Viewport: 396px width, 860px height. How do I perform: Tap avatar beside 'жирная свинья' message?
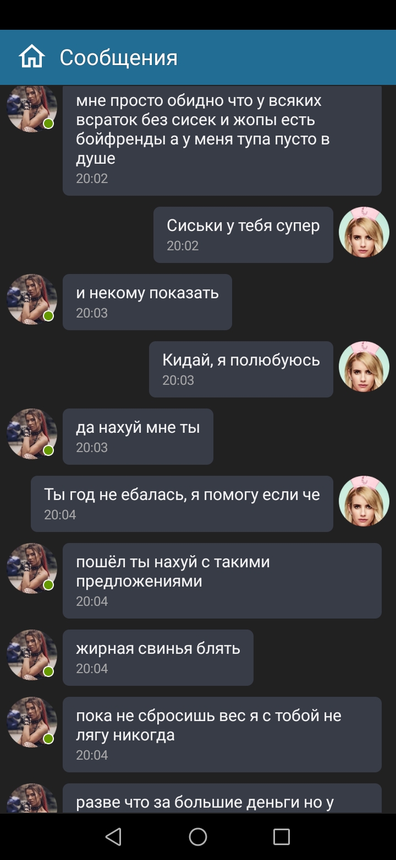point(32,655)
